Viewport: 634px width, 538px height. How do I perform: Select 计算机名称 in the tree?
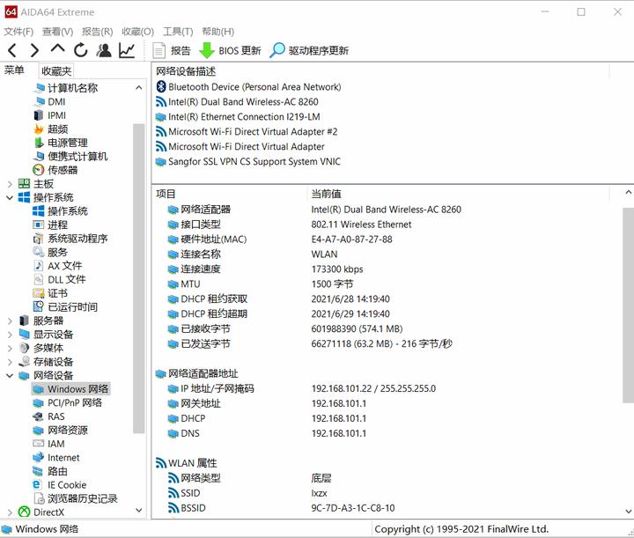65,88
